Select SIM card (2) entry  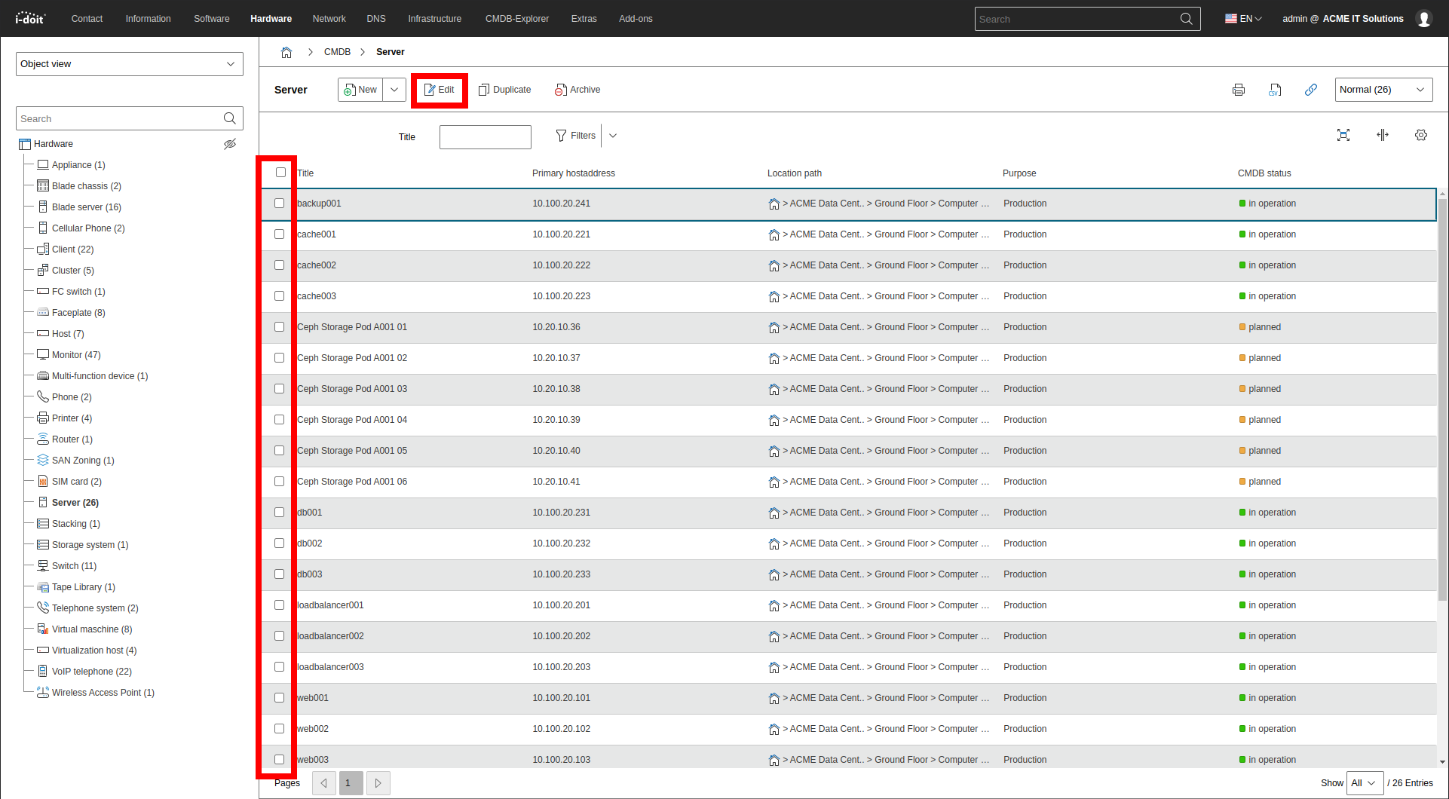point(76,482)
